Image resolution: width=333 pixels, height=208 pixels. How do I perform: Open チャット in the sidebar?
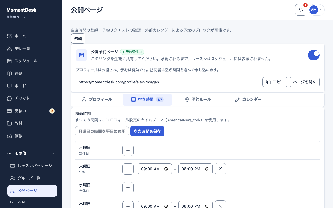pos(31,98)
